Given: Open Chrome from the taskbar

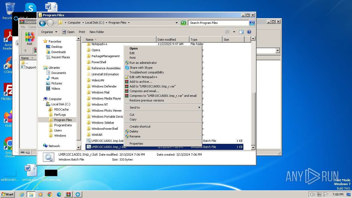Looking at the screenshot, I should pyautogui.click(x=50, y=194).
